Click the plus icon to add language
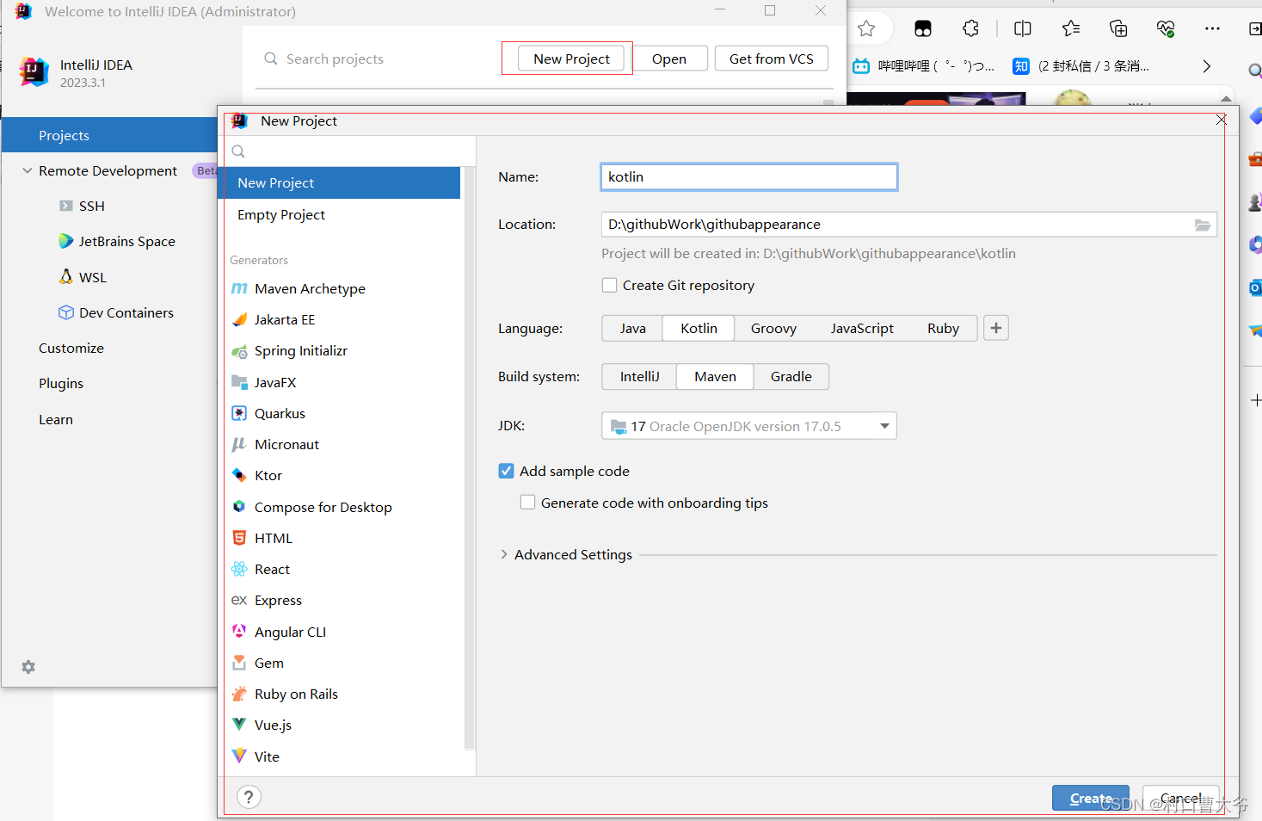This screenshot has height=821, width=1262. click(x=995, y=328)
